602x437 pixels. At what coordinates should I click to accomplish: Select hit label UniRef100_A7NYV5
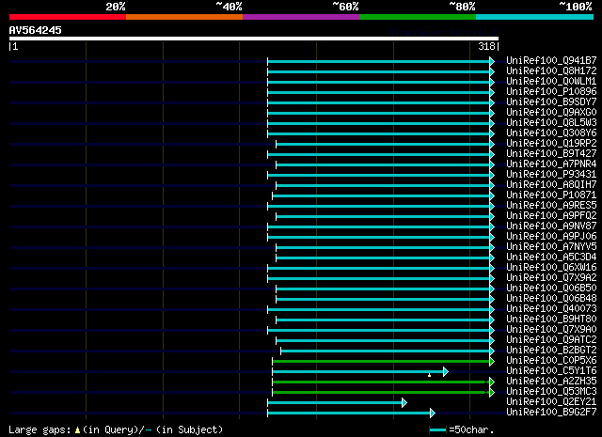click(551, 247)
